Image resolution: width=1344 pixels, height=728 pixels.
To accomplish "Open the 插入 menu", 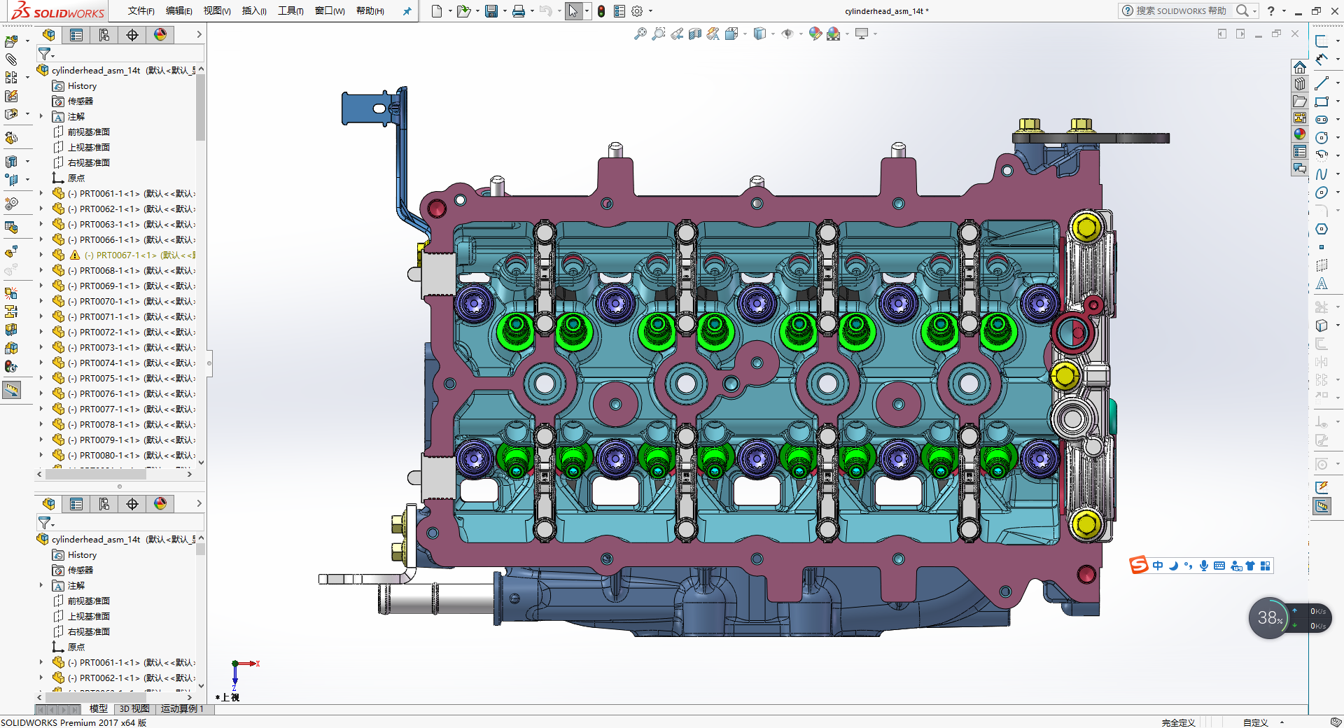I will pos(254,11).
